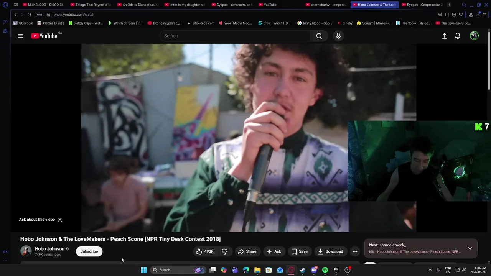Open the Hobo Johnson channel name link
The height and width of the screenshot is (276, 491).
[49, 249]
